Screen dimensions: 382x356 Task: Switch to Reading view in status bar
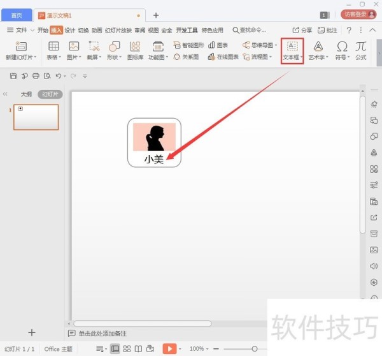pos(138,349)
